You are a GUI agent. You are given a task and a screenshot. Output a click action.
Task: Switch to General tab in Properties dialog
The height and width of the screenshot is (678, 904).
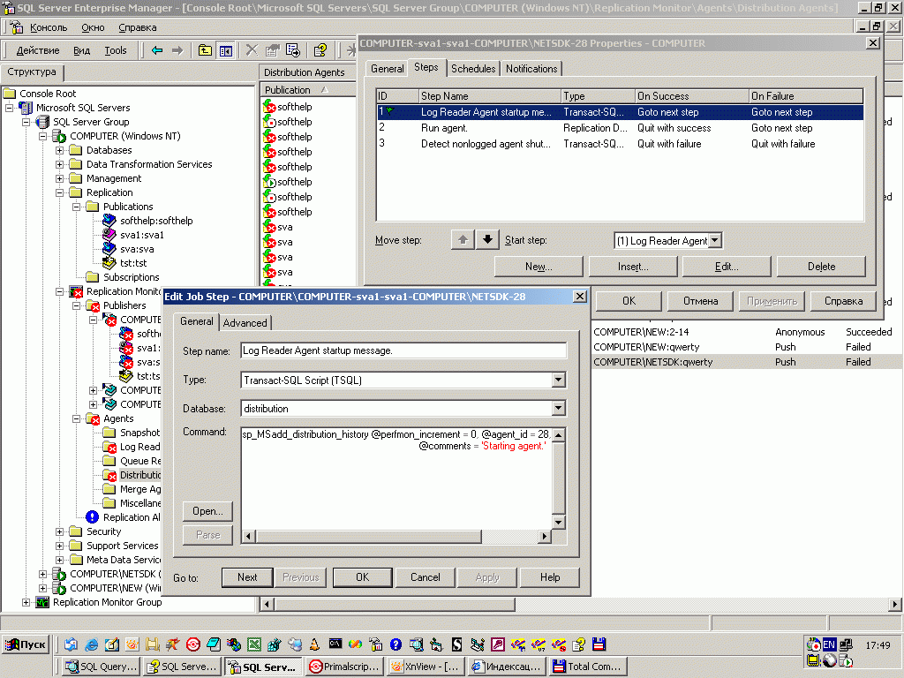[387, 69]
